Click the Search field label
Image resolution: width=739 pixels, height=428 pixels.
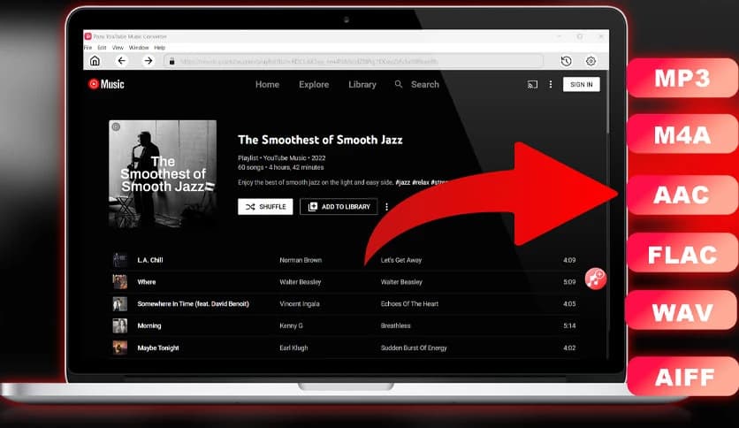(x=424, y=84)
